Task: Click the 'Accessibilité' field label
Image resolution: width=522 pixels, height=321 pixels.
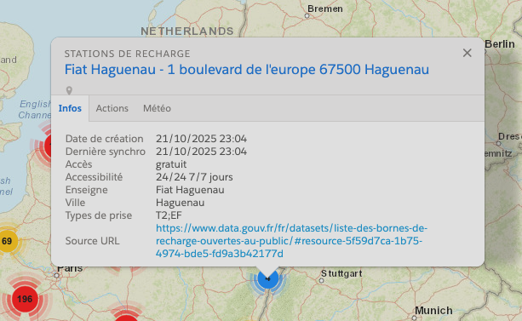Action: coord(94,177)
